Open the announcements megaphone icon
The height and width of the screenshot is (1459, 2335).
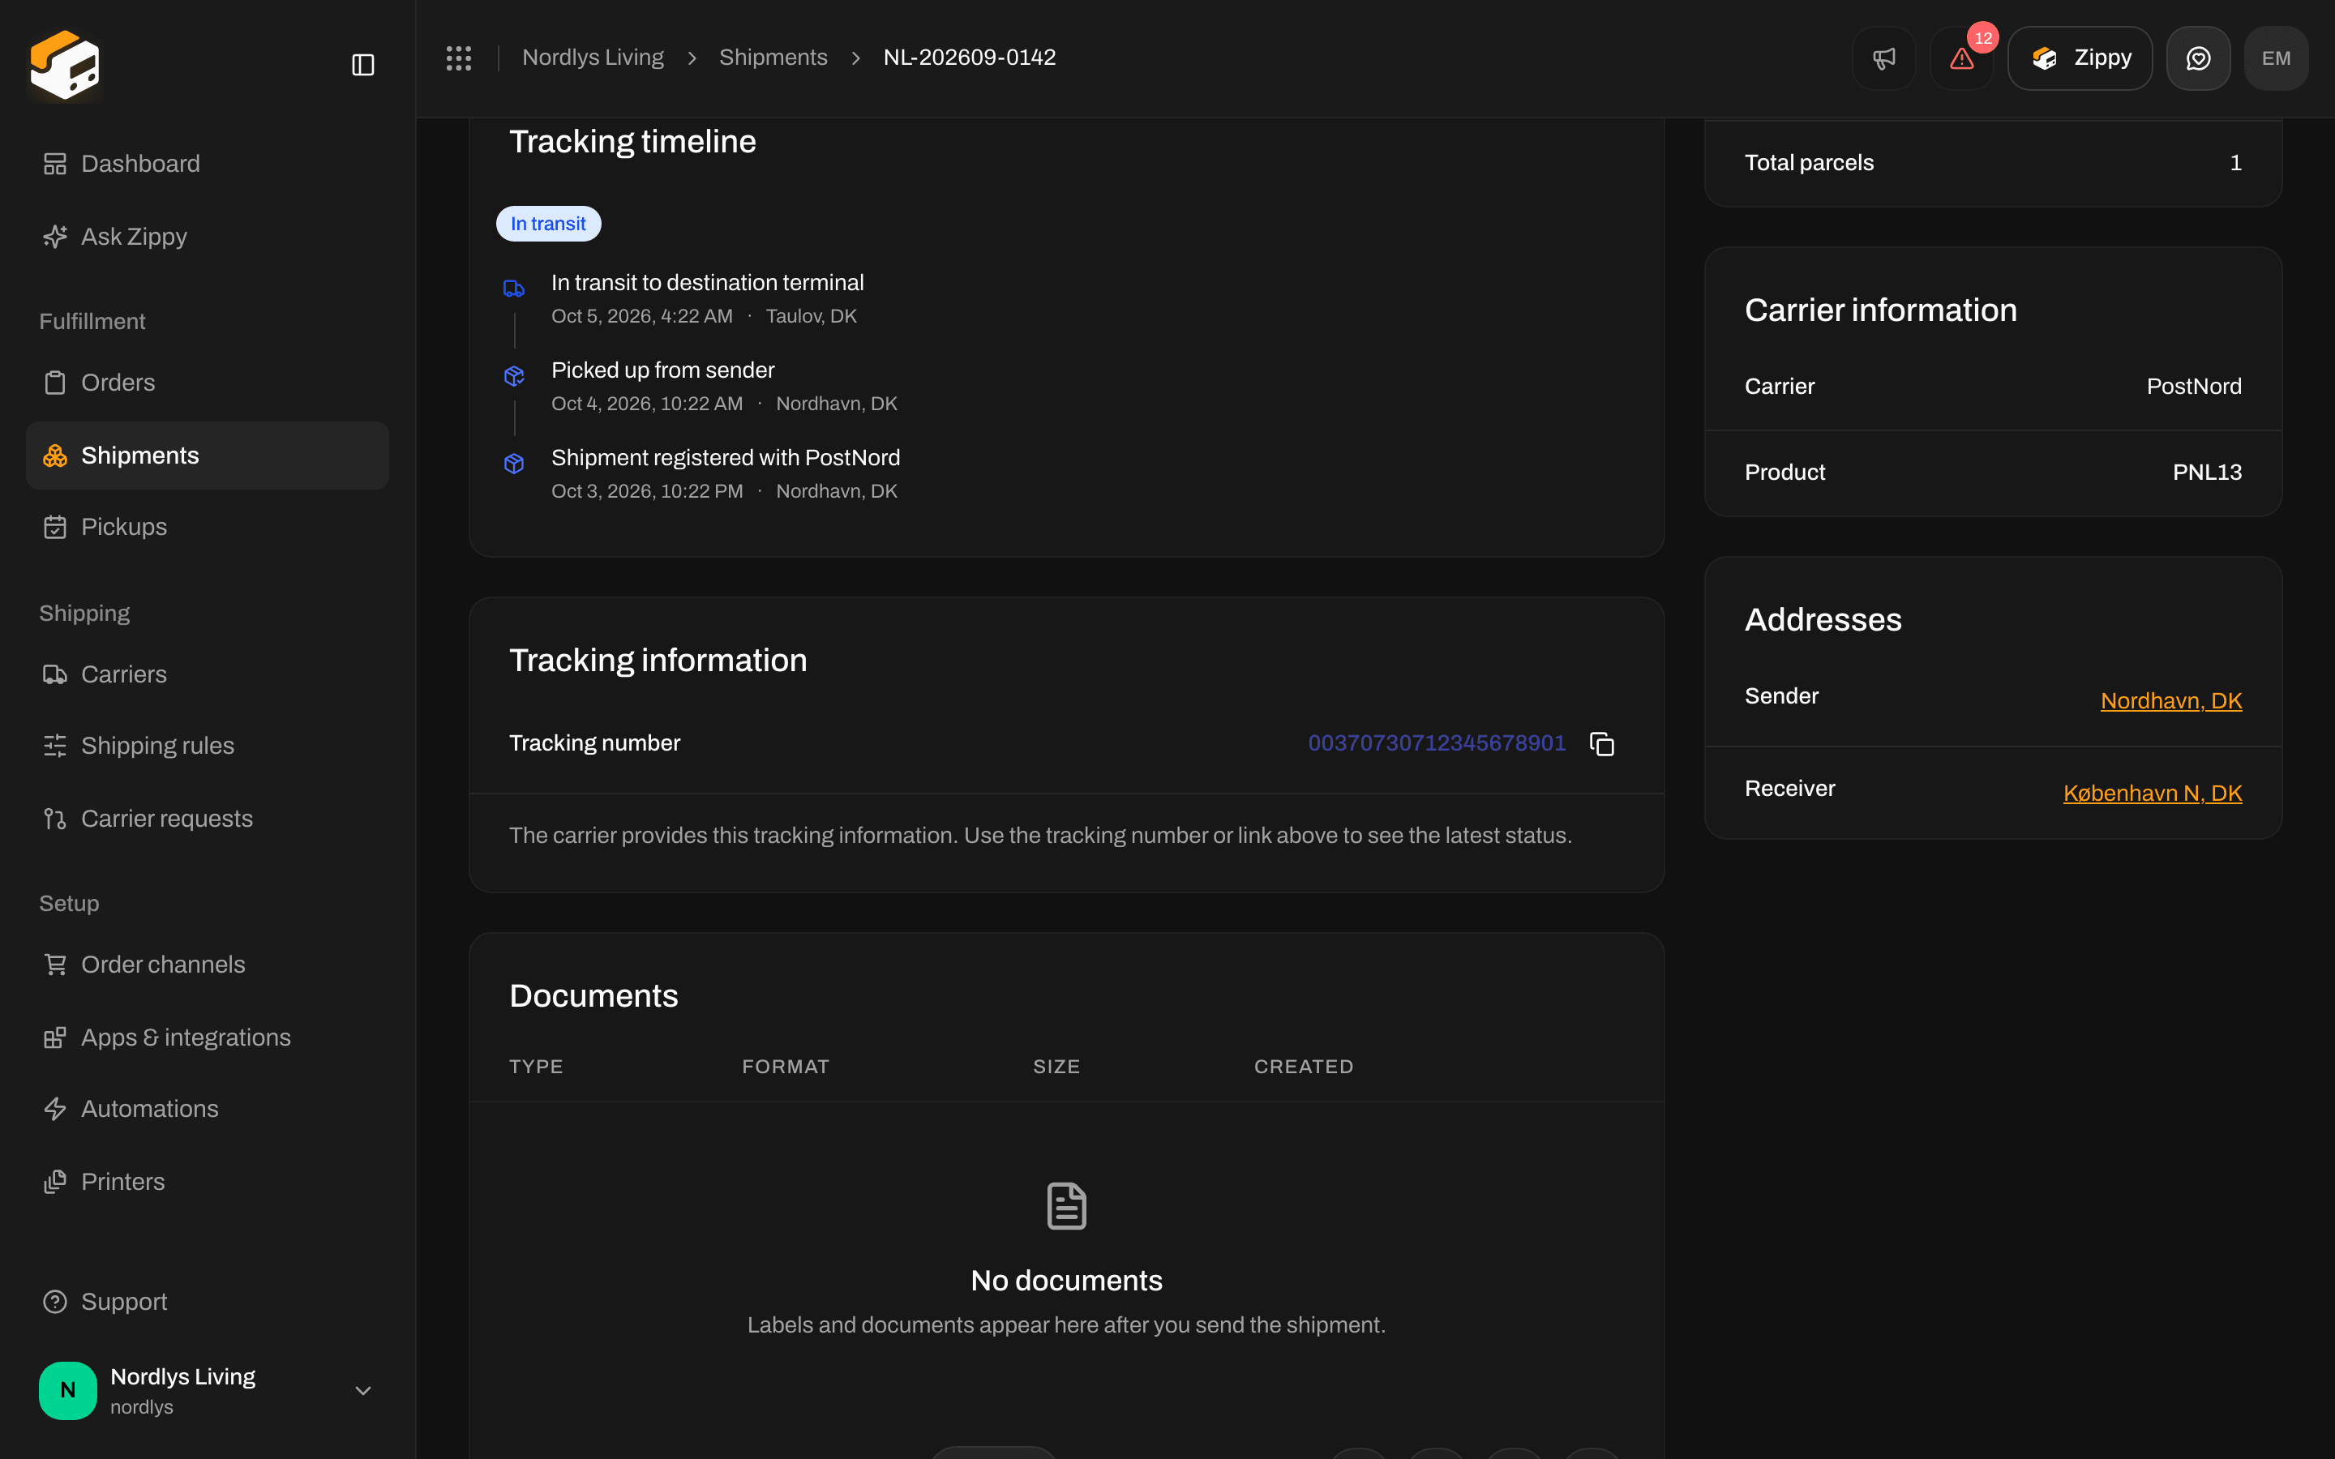[1883, 58]
